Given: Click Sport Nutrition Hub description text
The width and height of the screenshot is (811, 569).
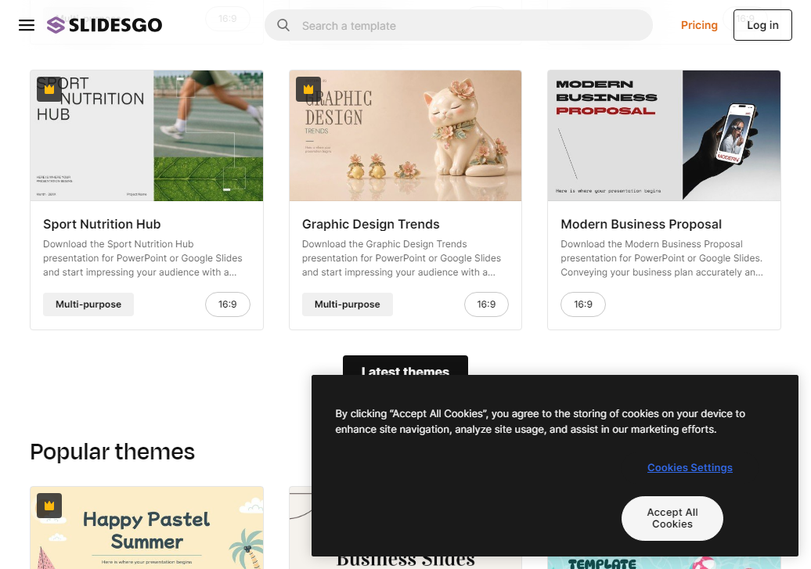Looking at the screenshot, I should click(142, 258).
